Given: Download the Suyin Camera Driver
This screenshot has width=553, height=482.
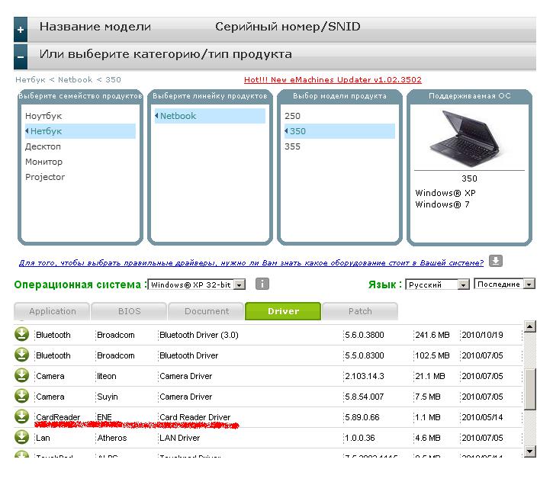Looking at the screenshot, I should [22, 397].
